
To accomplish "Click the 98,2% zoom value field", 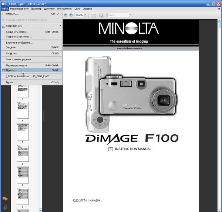I will click(80, 15).
